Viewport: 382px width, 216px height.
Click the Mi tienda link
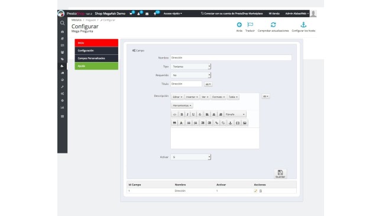274,14
